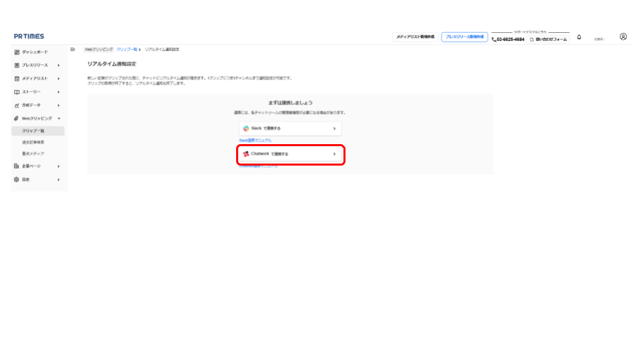This screenshot has height=362, width=644.
Task: Click the 分析データ chart icon
Action: 17,105
